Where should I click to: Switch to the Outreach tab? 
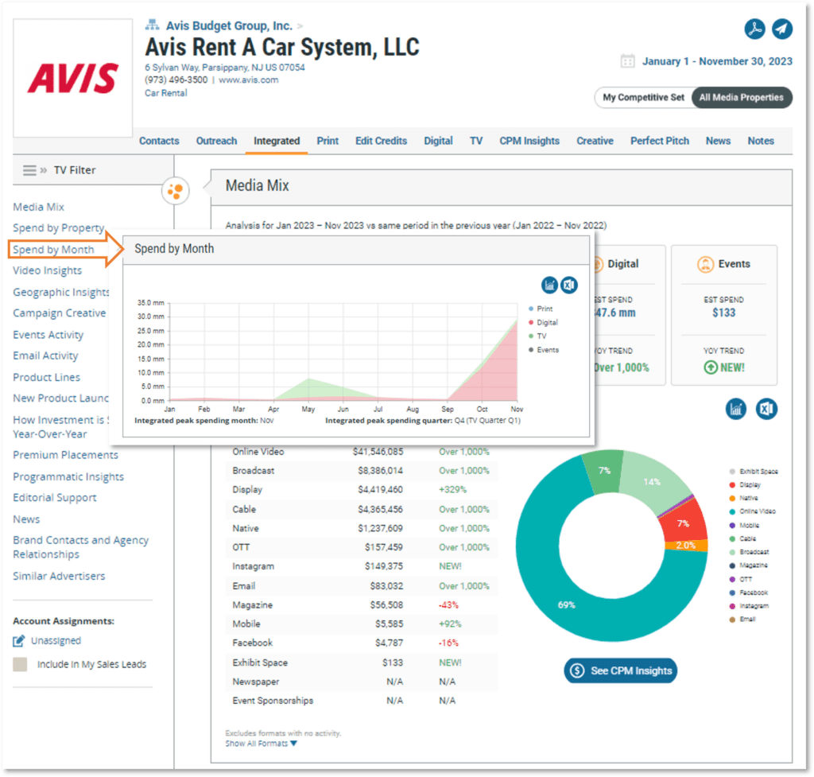(216, 141)
